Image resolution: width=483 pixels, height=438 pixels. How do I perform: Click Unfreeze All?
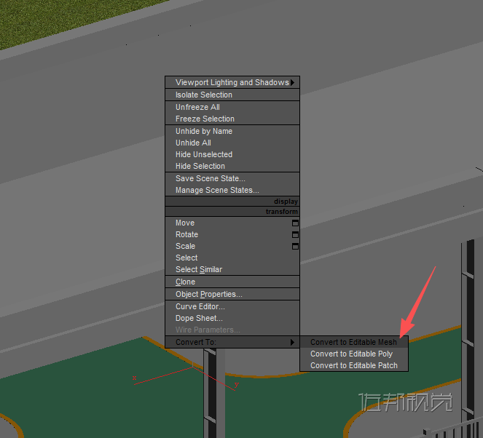[x=232, y=107]
